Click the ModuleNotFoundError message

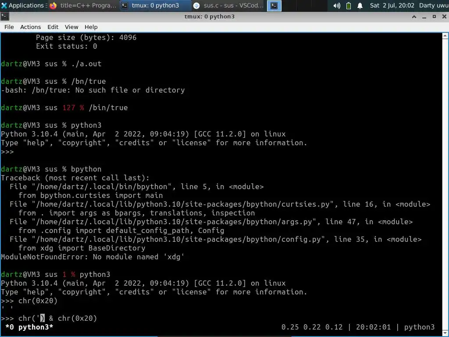93,257
